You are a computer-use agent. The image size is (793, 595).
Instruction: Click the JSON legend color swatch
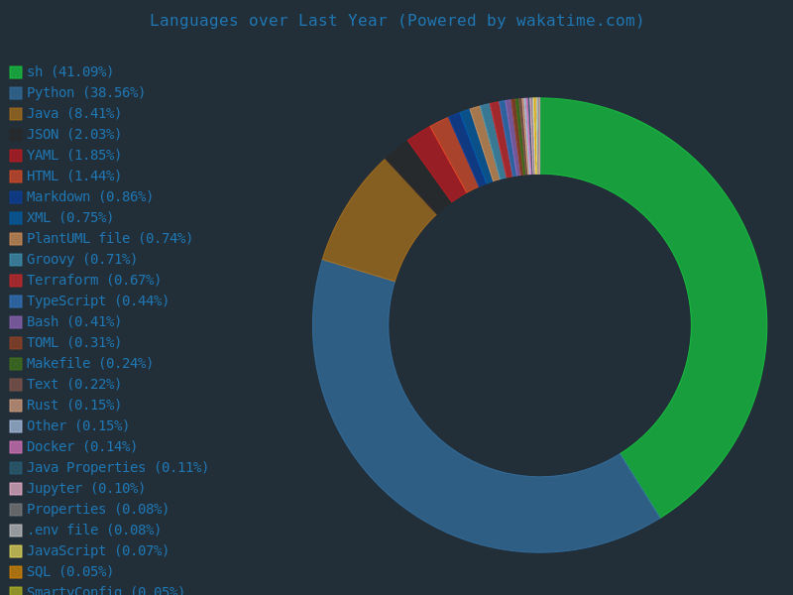(16, 135)
